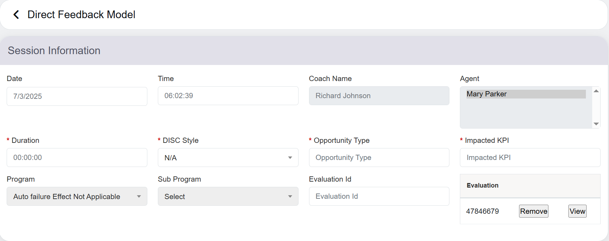Image resolution: width=609 pixels, height=241 pixels.
Task: Focus the Date input field
Action: coord(77,96)
